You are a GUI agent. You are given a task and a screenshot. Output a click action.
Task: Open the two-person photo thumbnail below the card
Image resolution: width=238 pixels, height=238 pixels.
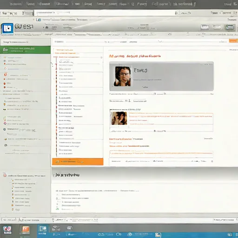click(x=119, y=118)
